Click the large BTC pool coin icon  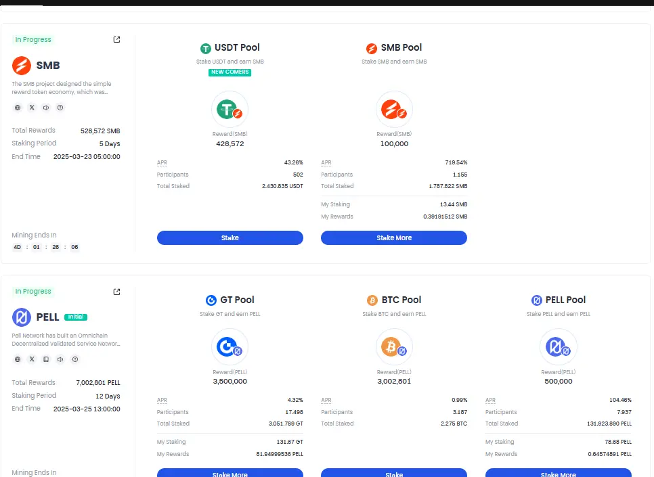pyautogui.click(x=394, y=347)
